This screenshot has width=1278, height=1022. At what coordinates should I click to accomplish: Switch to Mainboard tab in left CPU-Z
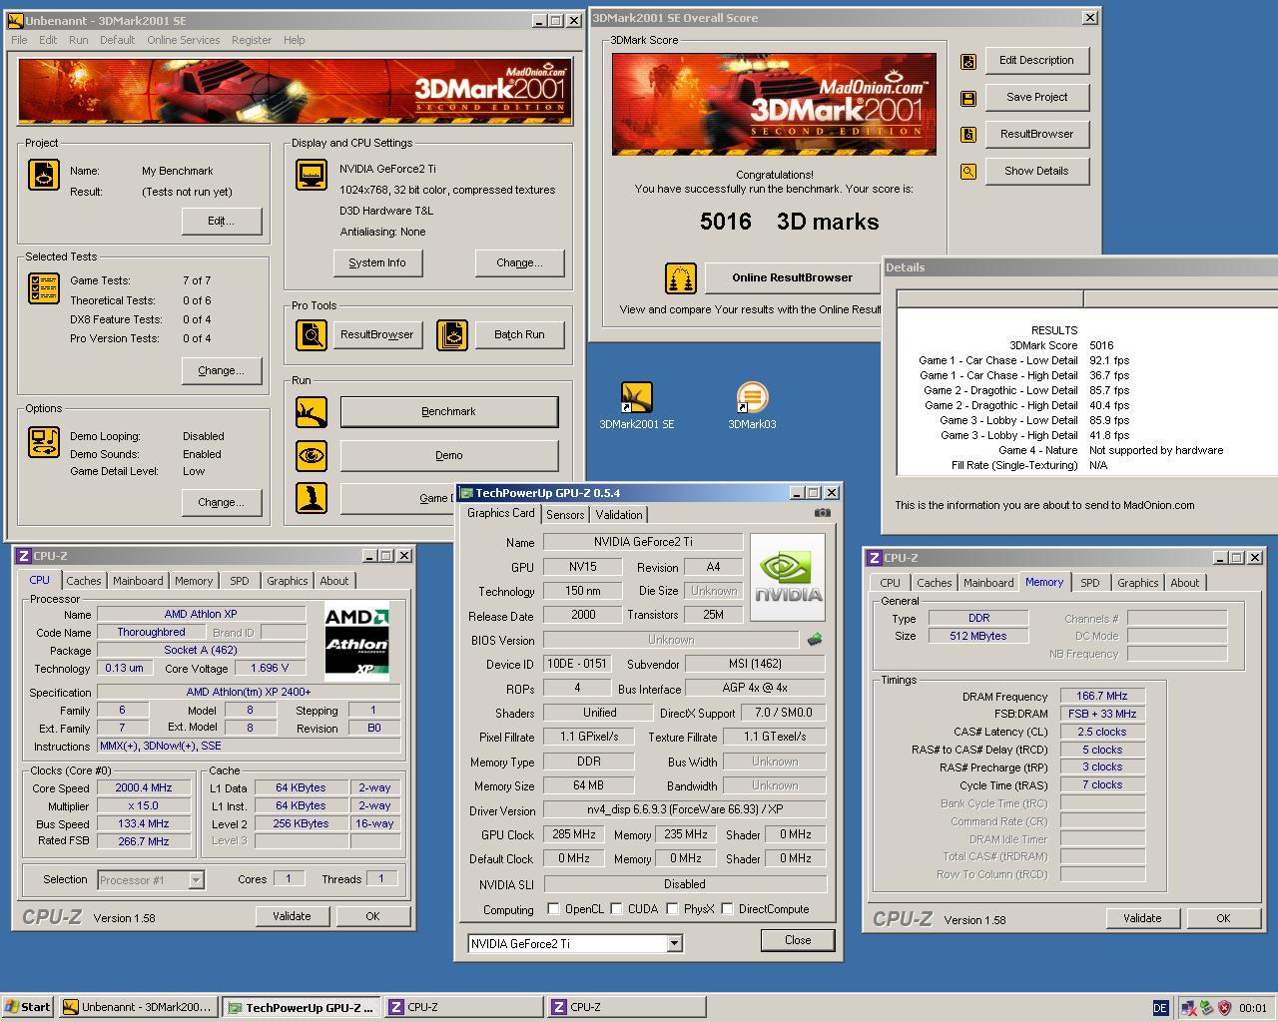coord(138,581)
